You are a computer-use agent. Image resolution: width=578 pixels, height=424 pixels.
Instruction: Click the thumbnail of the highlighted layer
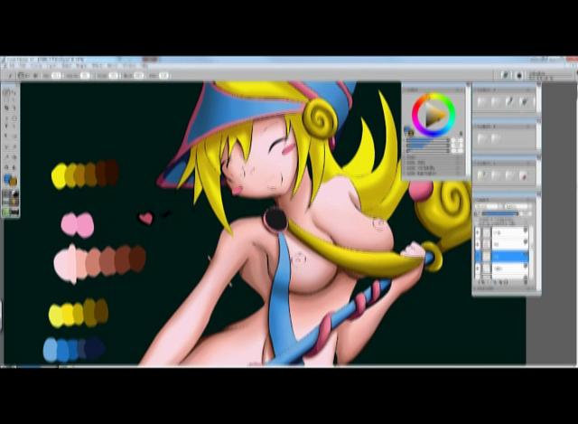(487, 257)
